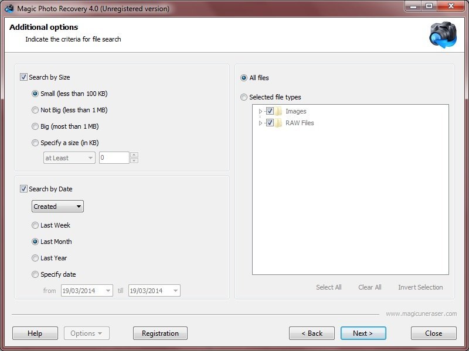This screenshot has width=469, height=351.
Task: Click the Invert Selection link
Action: point(420,287)
